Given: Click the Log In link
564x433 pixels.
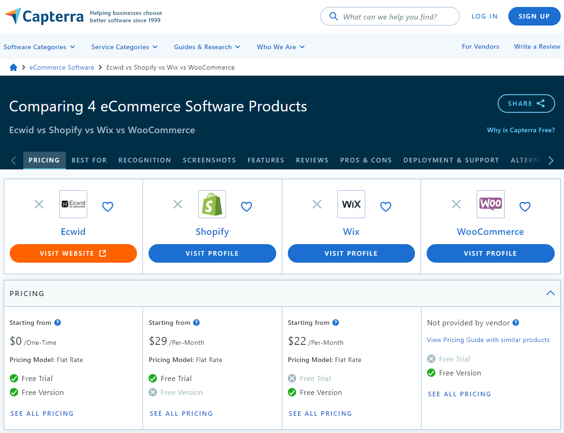Looking at the screenshot, I should pos(485,16).
